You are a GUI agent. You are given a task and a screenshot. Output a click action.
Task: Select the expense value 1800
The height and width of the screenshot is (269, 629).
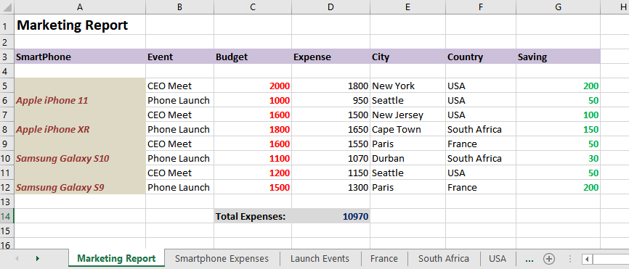click(330, 86)
